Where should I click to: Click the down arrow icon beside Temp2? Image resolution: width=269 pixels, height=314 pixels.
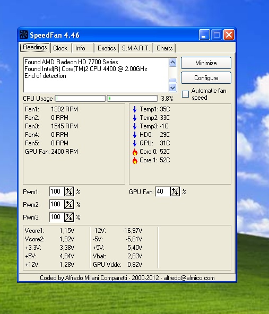click(x=135, y=118)
